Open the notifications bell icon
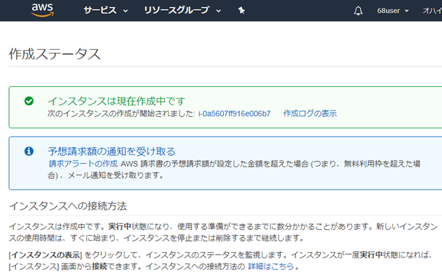 [359, 11]
